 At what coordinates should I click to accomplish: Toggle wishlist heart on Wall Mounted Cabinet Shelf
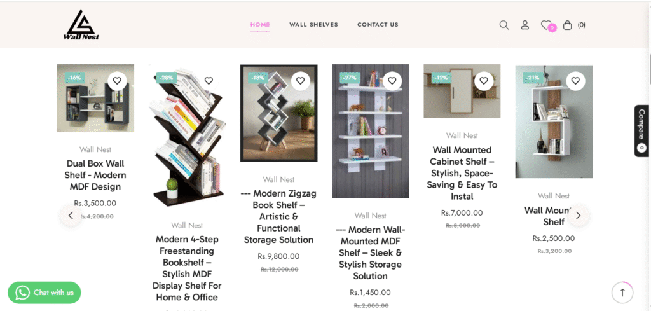(484, 81)
